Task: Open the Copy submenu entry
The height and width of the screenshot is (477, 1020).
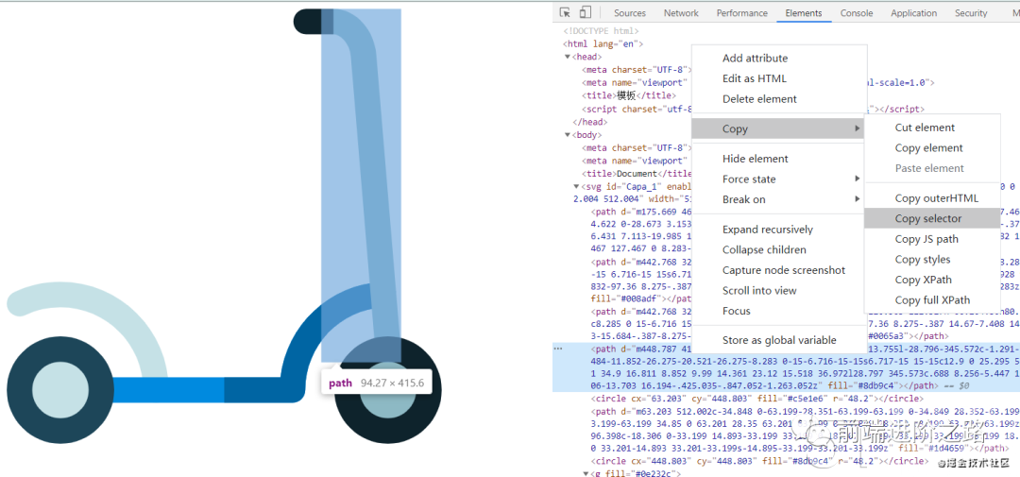Action: (777, 128)
